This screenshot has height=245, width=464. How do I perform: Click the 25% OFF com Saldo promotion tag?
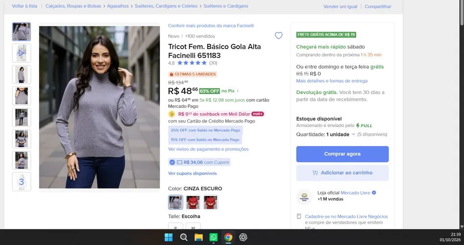(x=205, y=130)
